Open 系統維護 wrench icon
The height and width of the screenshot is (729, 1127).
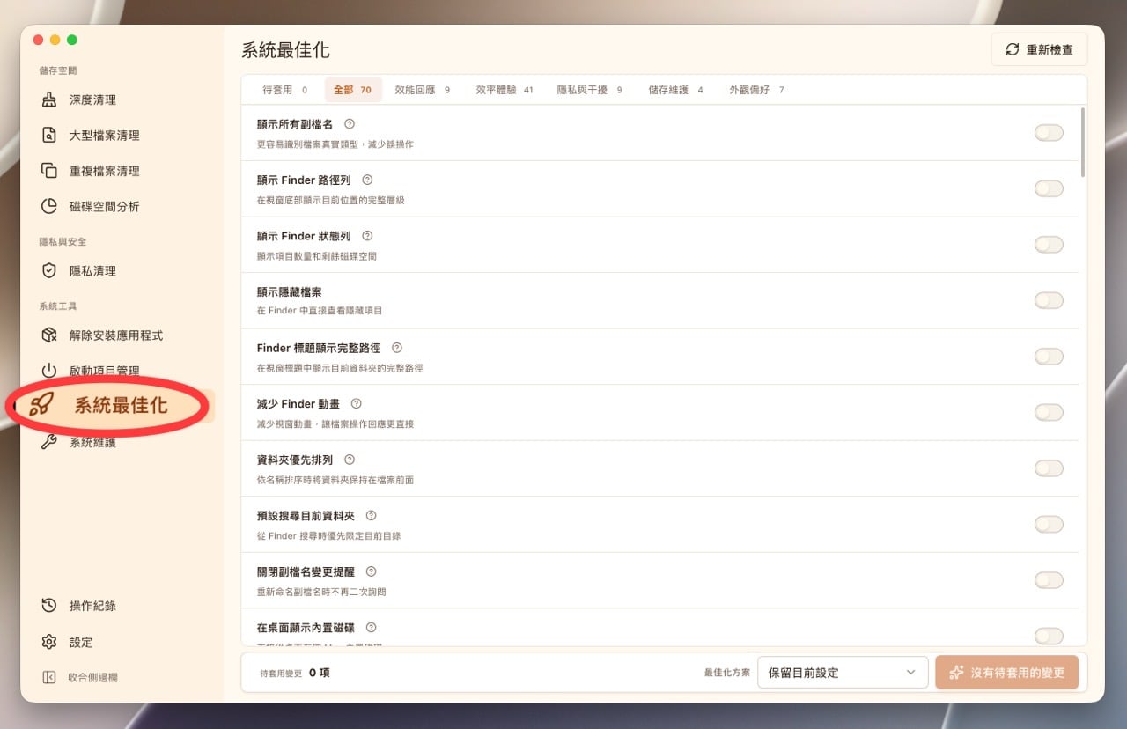coord(50,442)
